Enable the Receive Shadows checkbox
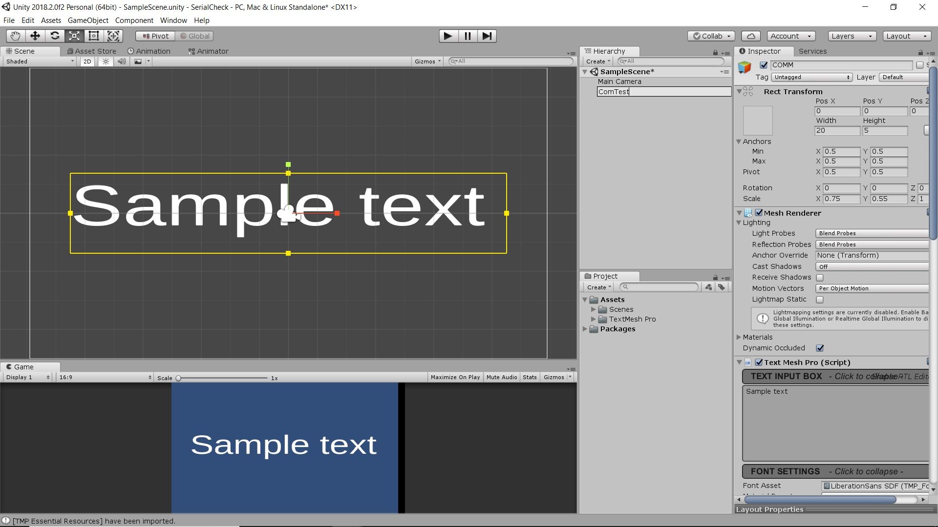938x527 pixels. 820,277
